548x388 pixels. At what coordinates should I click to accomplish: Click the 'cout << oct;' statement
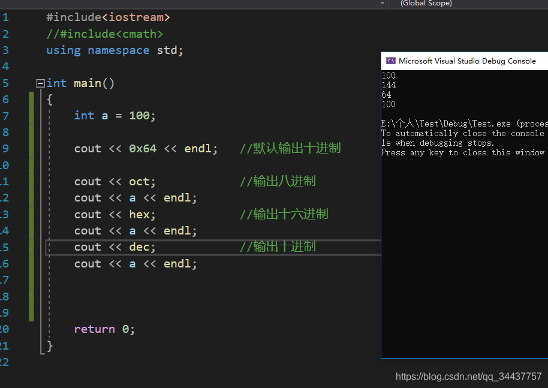(x=115, y=182)
